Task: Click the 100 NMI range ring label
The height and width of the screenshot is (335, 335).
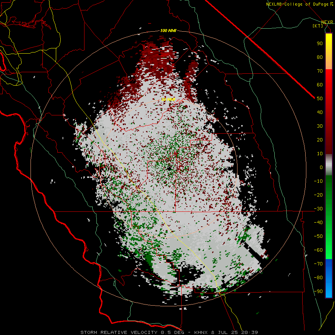Action: click(168, 31)
